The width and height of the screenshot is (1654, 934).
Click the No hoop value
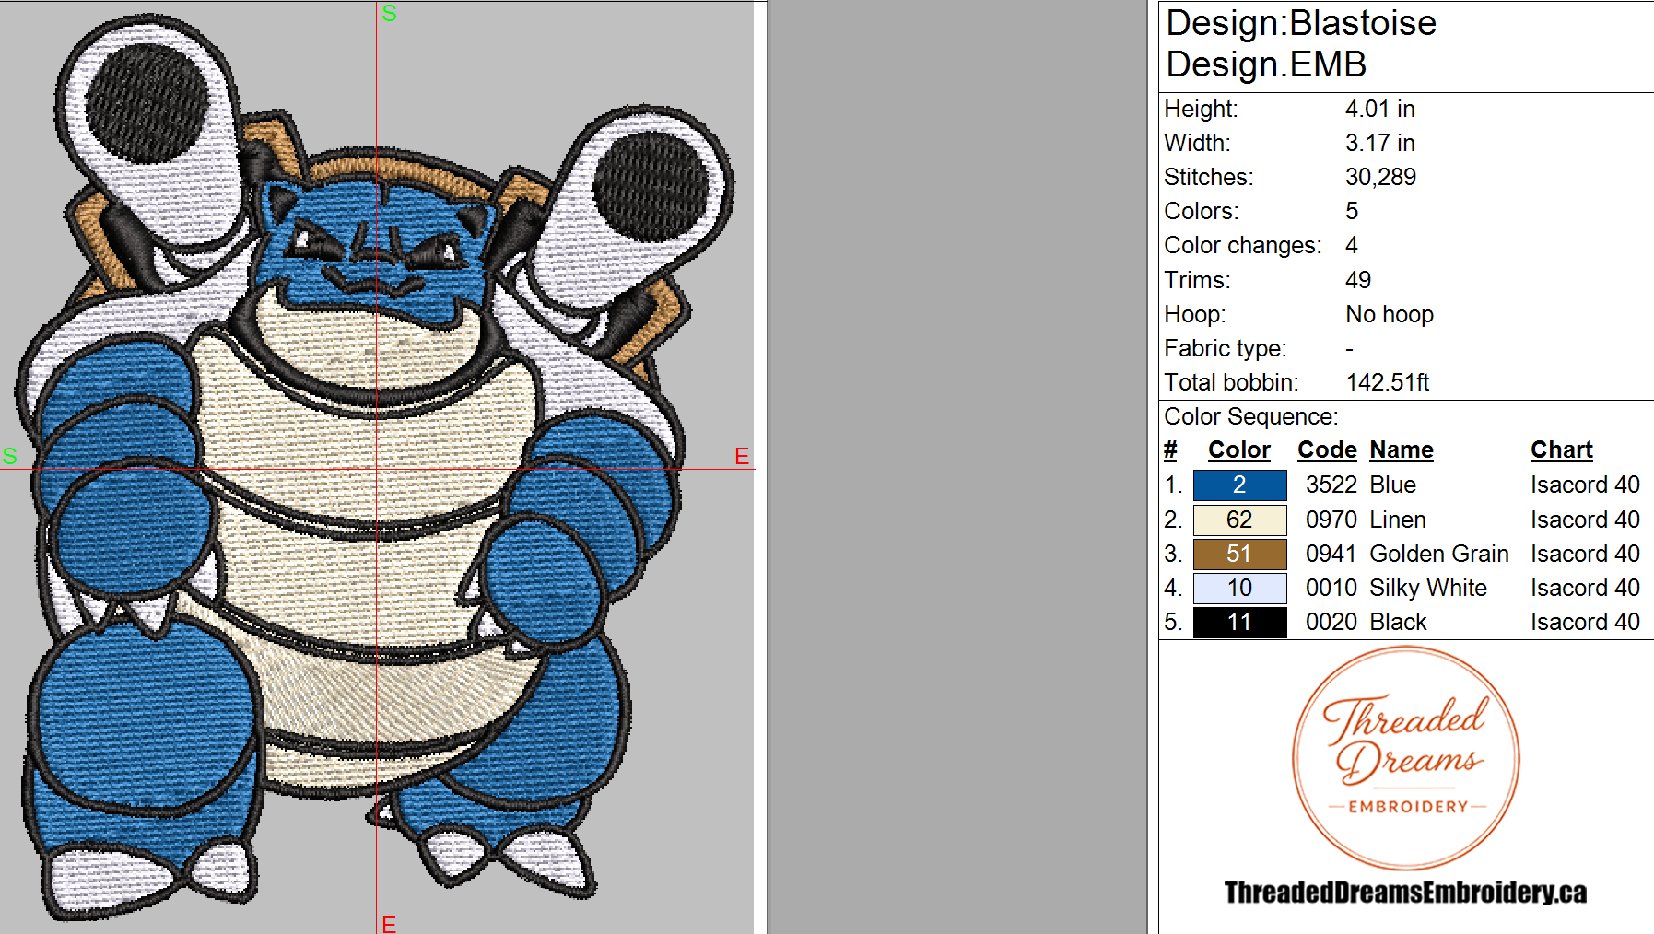click(1390, 314)
